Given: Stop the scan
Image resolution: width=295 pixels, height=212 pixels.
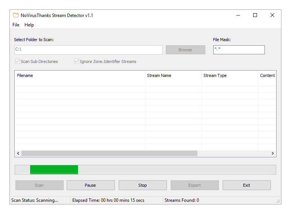Looking at the screenshot, I should [143, 185].
